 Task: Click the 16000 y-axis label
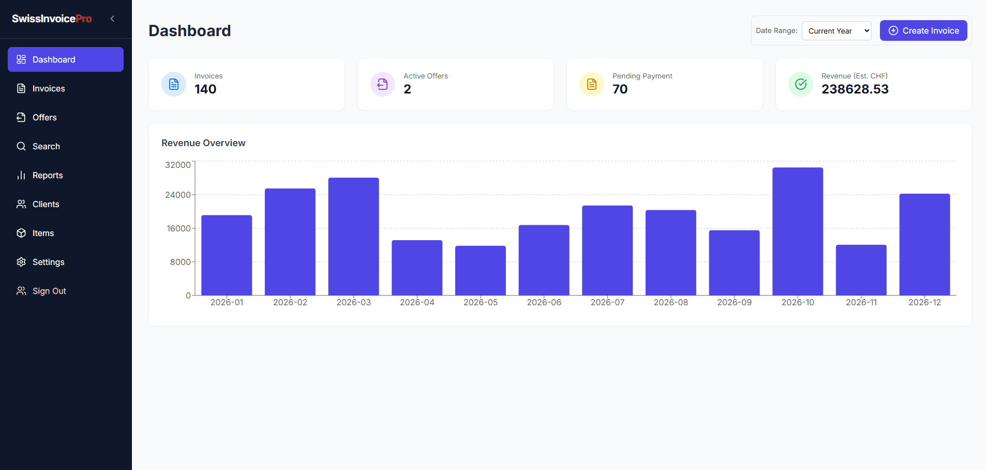pyautogui.click(x=178, y=228)
